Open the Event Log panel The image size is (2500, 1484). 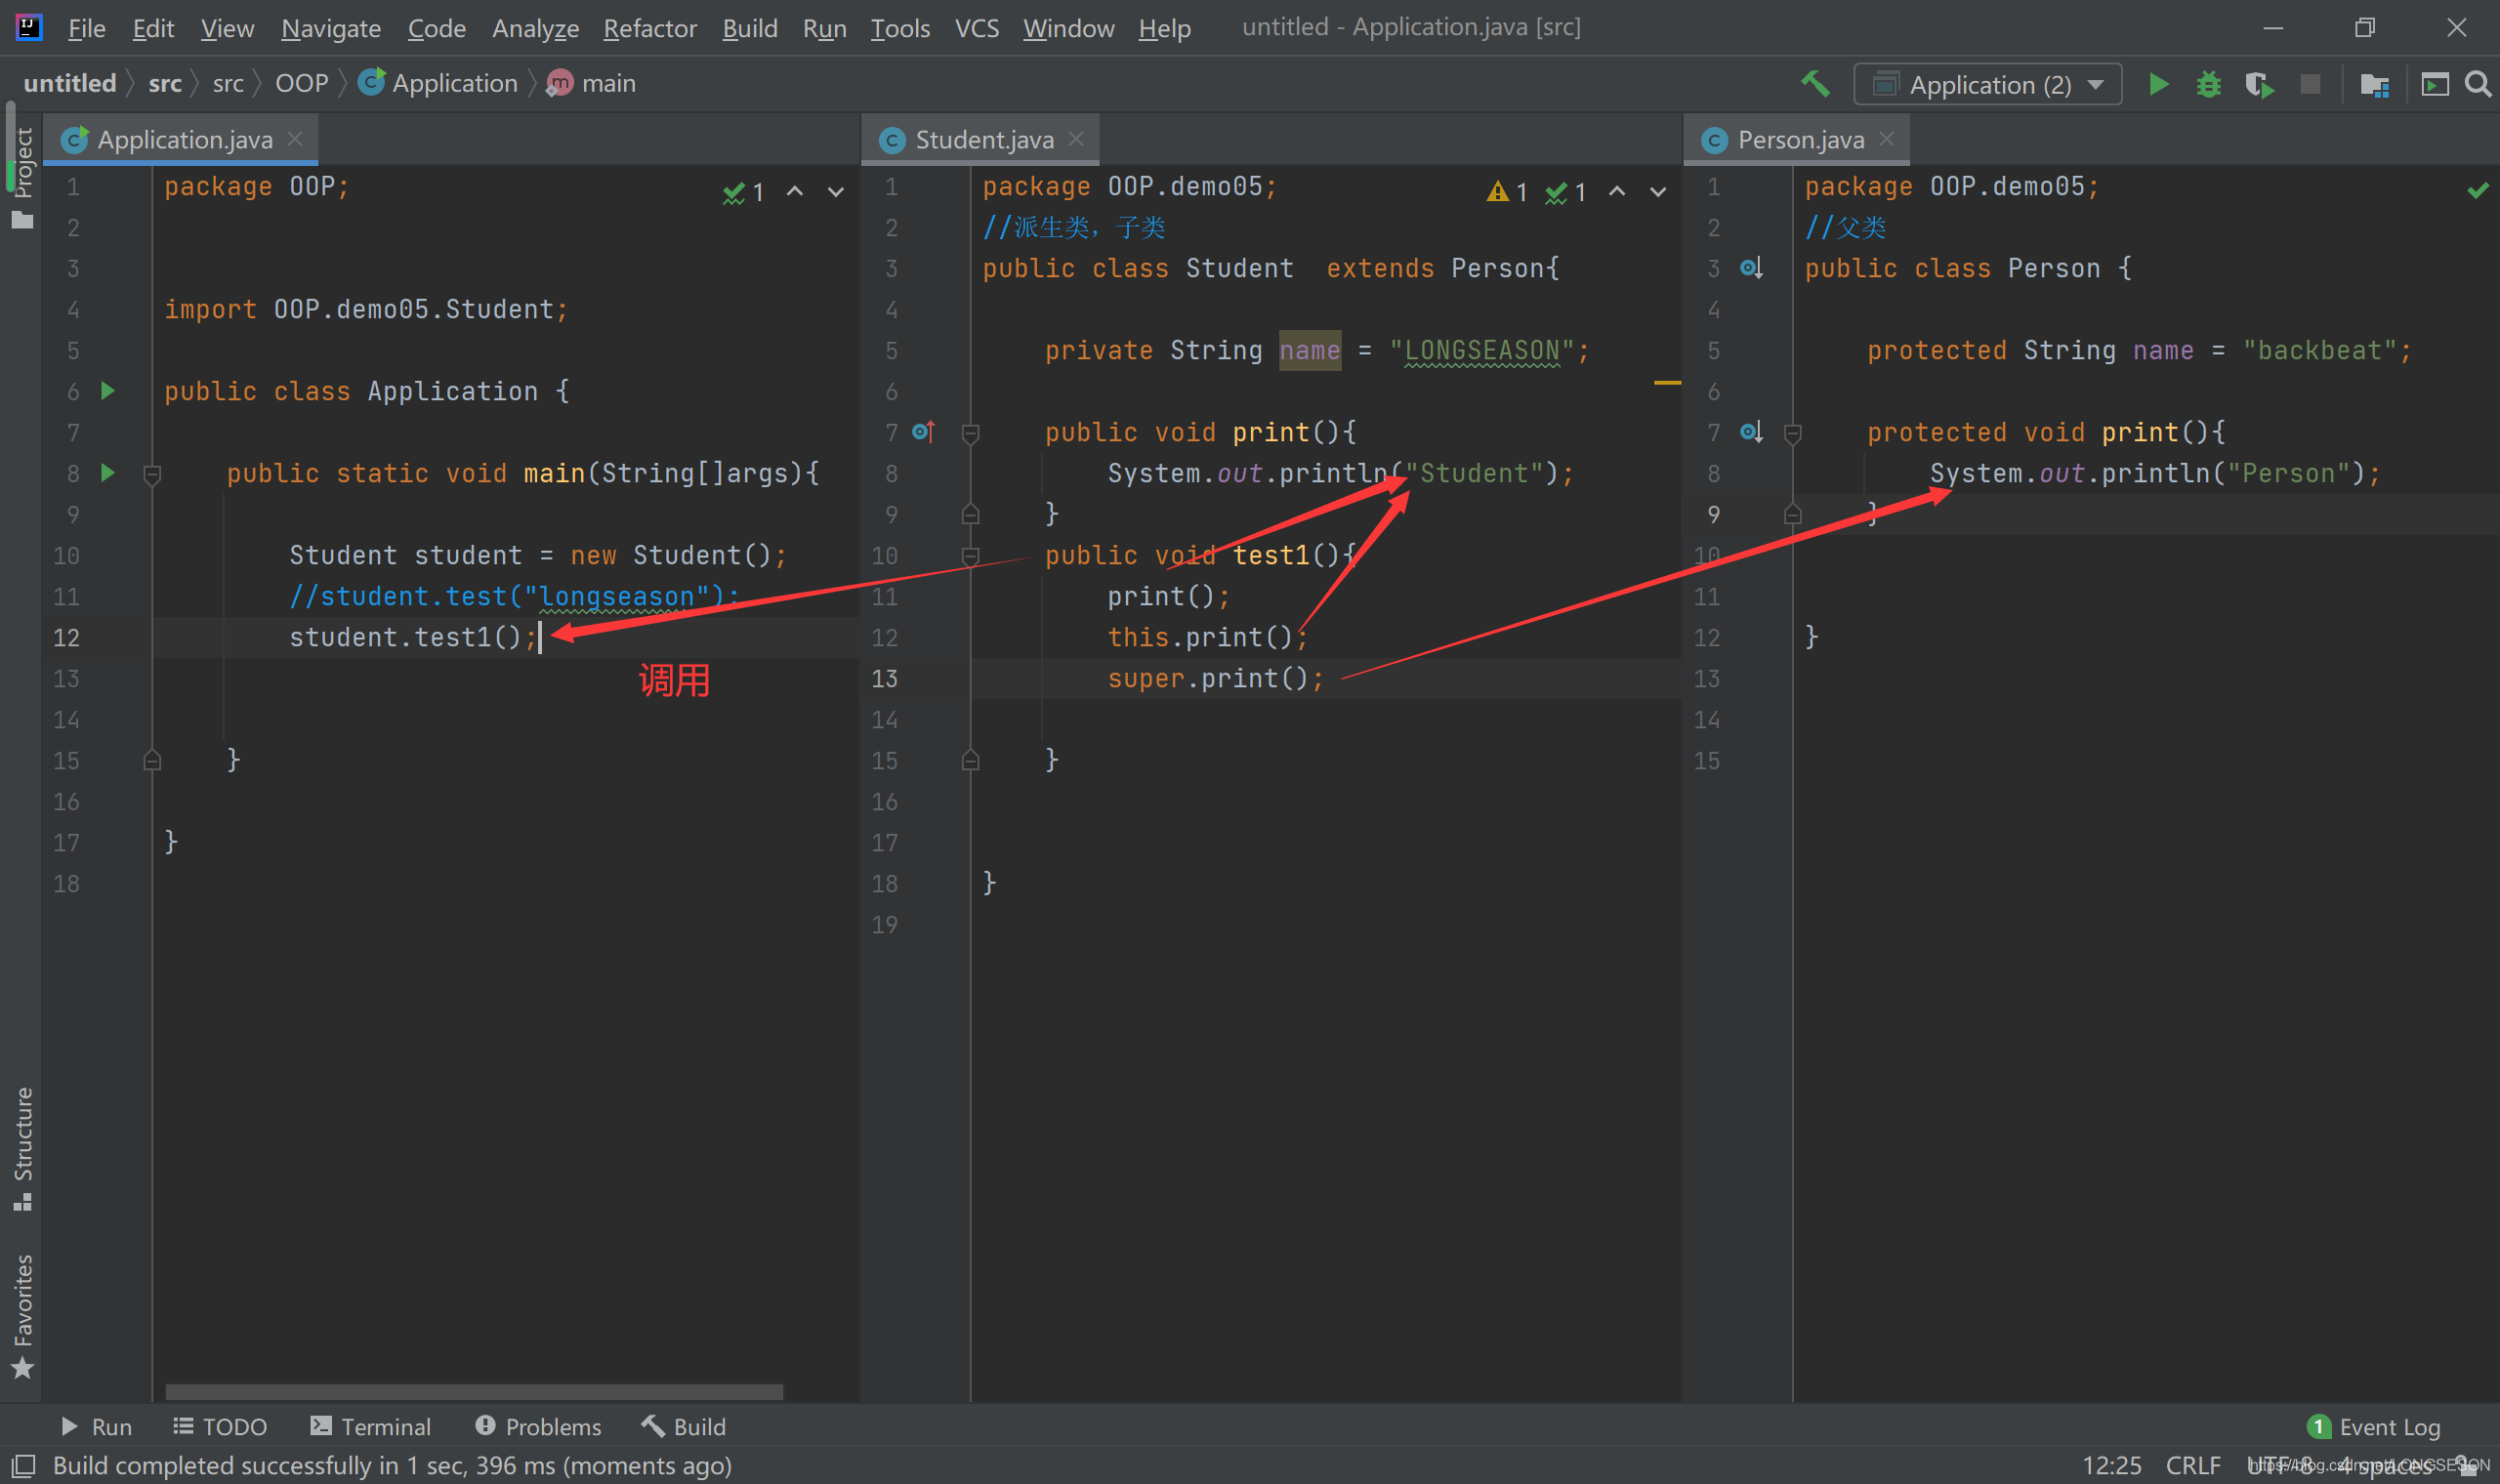[2375, 1427]
